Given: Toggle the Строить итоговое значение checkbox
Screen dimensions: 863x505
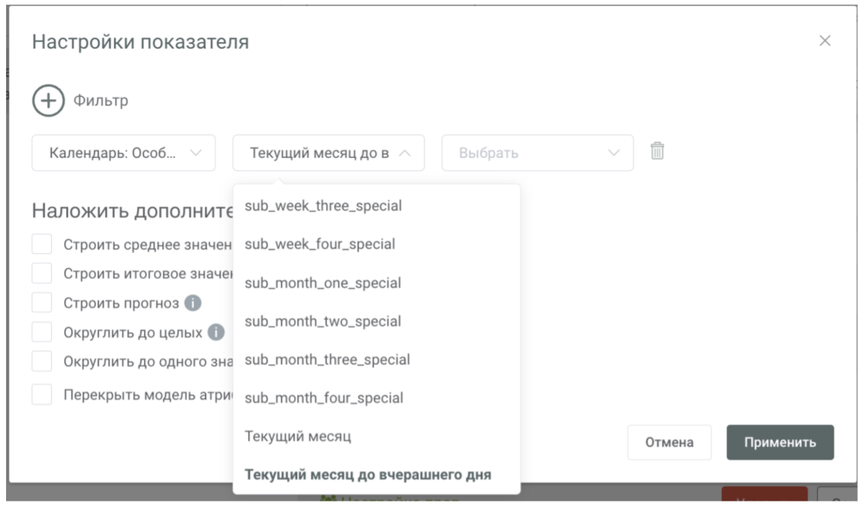Looking at the screenshot, I should point(42,273).
